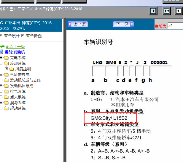Click the left-arrow panel layout icon
This screenshot has width=183, height=162.
pyautogui.click(x=179, y=11)
